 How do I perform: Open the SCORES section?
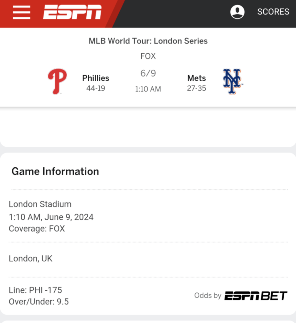click(273, 12)
